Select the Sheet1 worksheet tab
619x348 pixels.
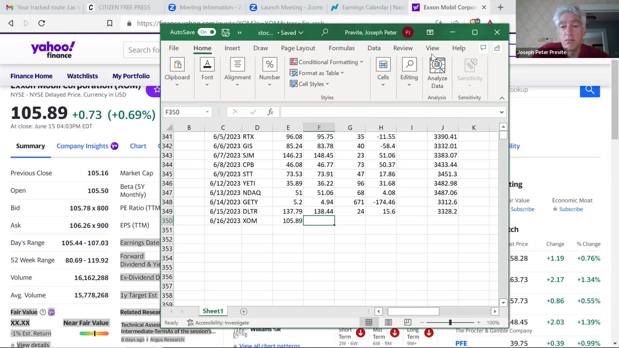213,311
